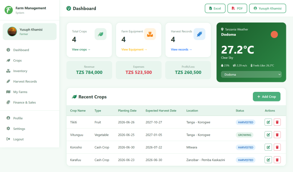Click the blue wheat icon on Harvest Records card
This screenshot has width=293, height=172.
(199, 34)
